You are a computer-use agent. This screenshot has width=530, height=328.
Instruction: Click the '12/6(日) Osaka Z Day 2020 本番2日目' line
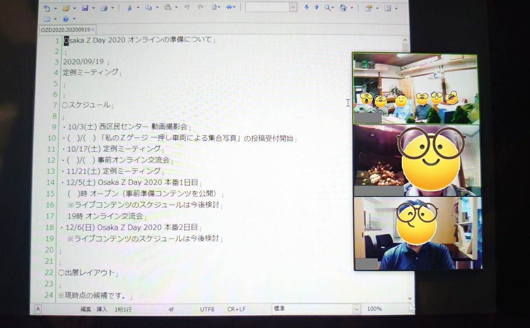click(129, 227)
